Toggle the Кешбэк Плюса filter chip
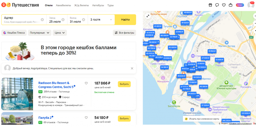 [14, 33]
